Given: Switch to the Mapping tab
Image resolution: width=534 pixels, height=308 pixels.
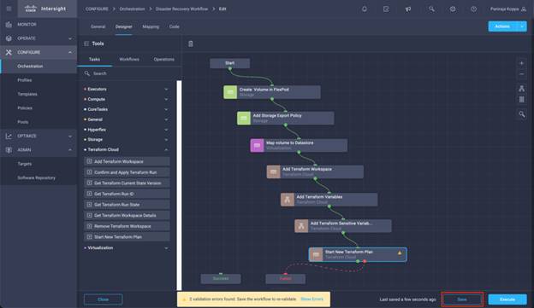Looking at the screenshot, I should 151,26.
